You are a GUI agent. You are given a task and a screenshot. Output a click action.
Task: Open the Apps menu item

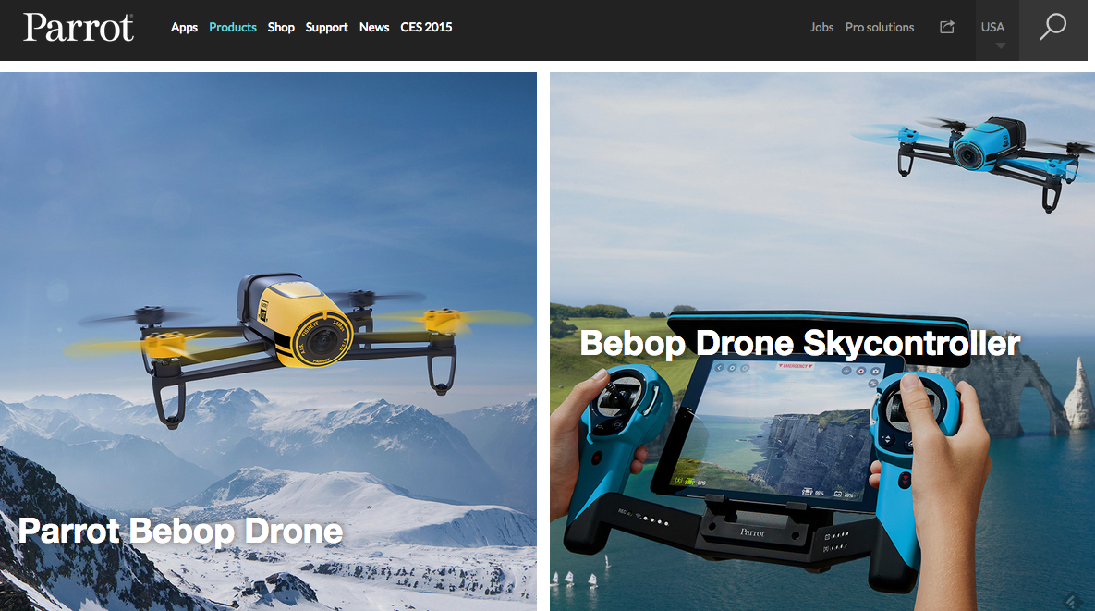click(x=184, y=27)
